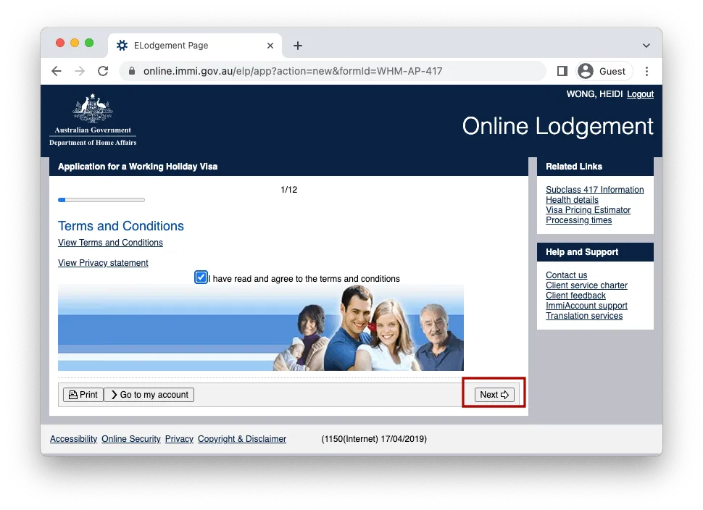Click the yellow minimize window button
This screenshot has height=510, width=703.
coord(75,43)
